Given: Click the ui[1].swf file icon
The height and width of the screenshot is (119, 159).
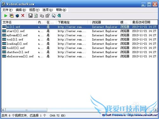Looking at the screenshot, I should tap(4, 27).
